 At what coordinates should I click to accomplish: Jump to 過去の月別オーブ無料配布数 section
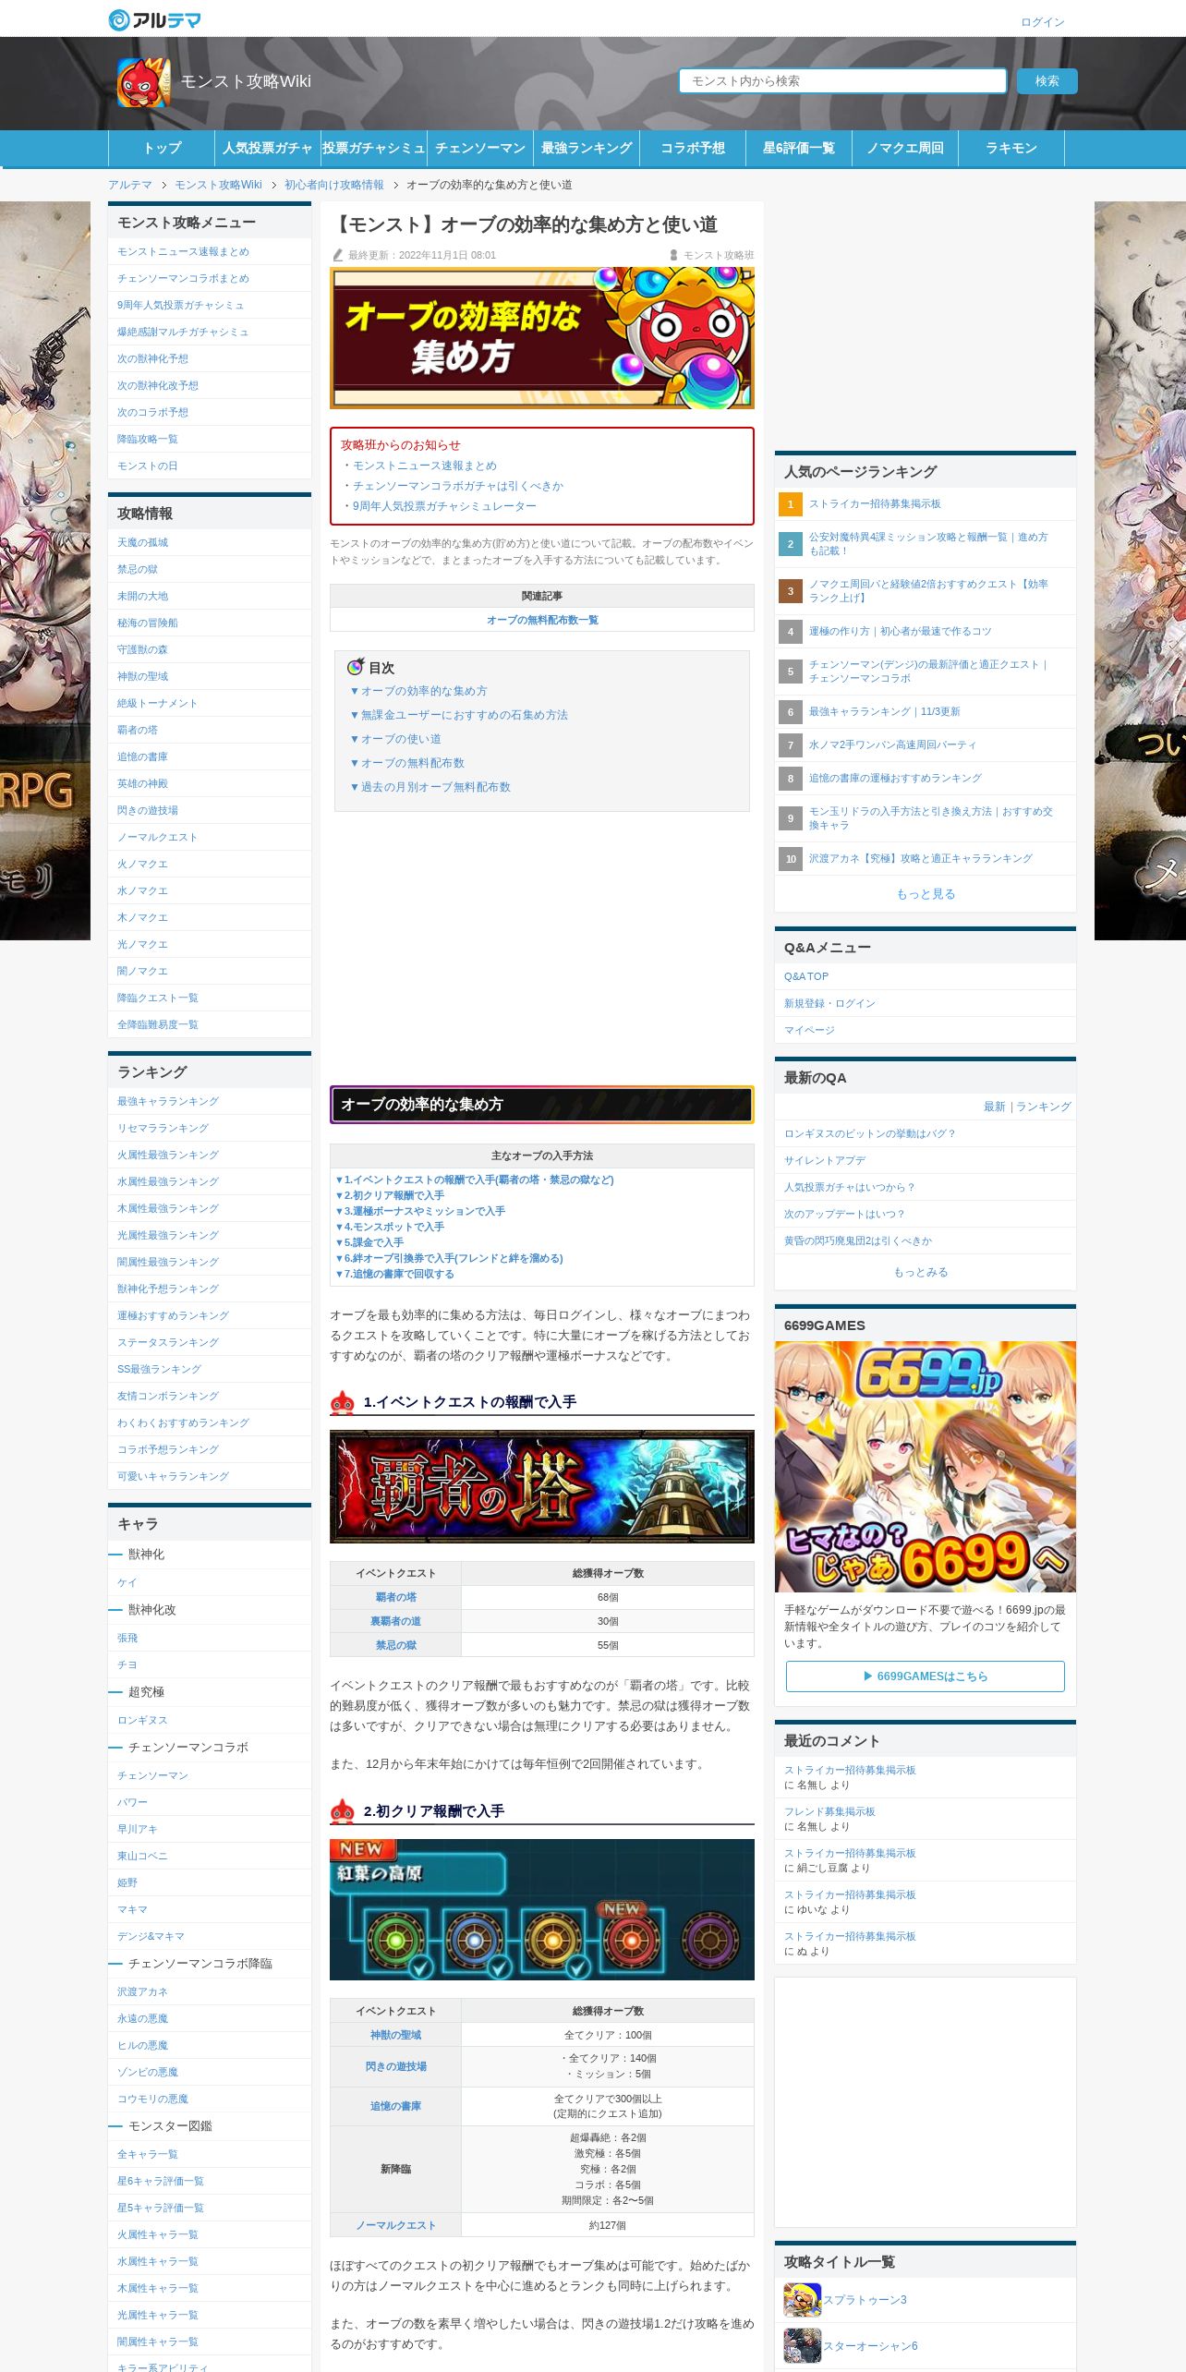tap(430, 787)
